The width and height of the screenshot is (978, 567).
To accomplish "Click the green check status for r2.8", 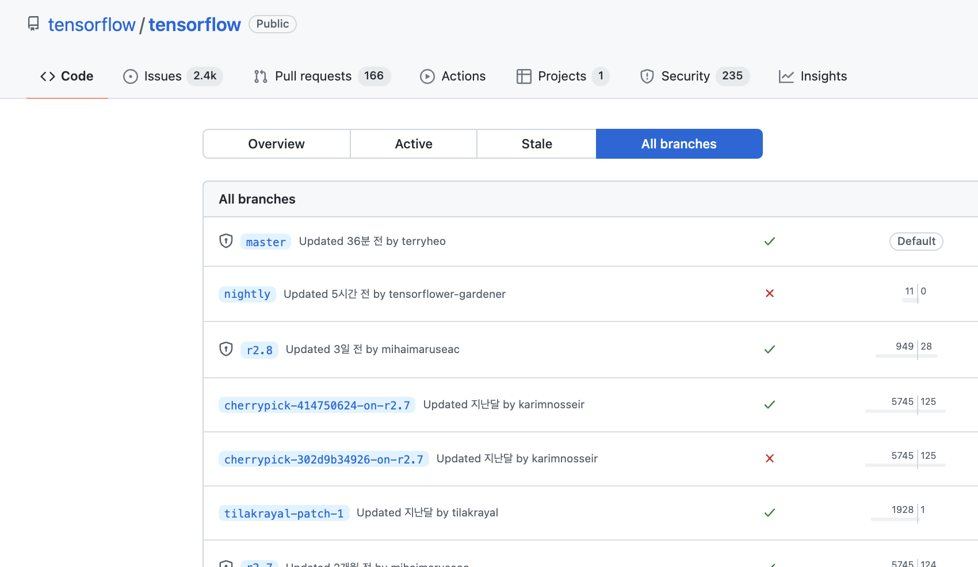I will (770, 349).
